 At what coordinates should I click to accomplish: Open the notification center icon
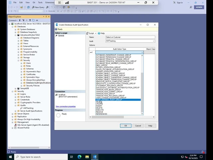(x=201, y=157)
